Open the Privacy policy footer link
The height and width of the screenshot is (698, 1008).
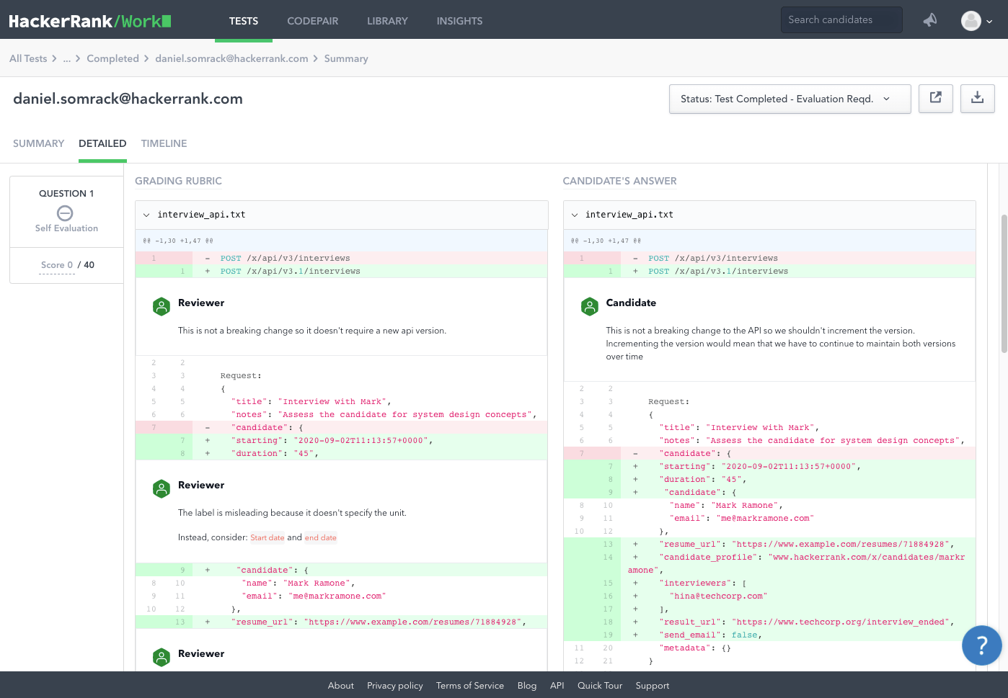click(x=394, y=685)
